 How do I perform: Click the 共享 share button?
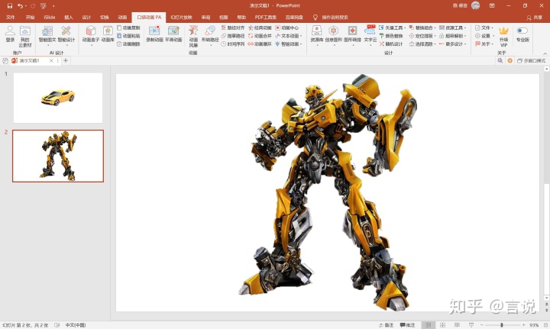coord(534,18)
